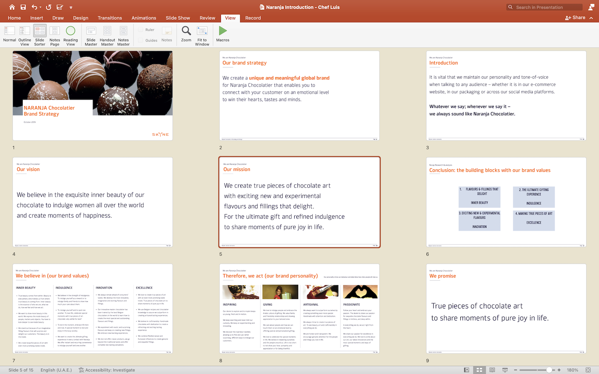Open the Design ribbon tab
599x374 pixels.
click(x=81, y=18)
